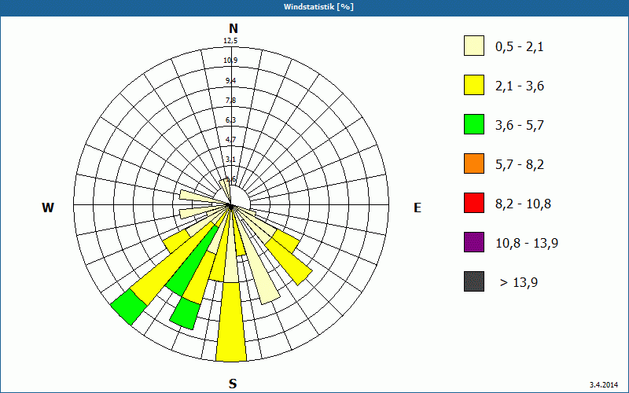Click the legend label '5,7 - 8,2'
629x393 pixels.
520,165
